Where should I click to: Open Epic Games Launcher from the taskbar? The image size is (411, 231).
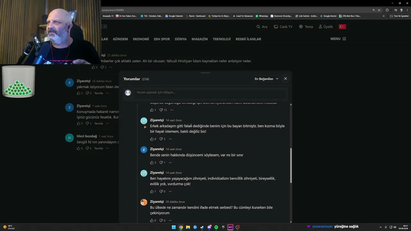[223, 227]
